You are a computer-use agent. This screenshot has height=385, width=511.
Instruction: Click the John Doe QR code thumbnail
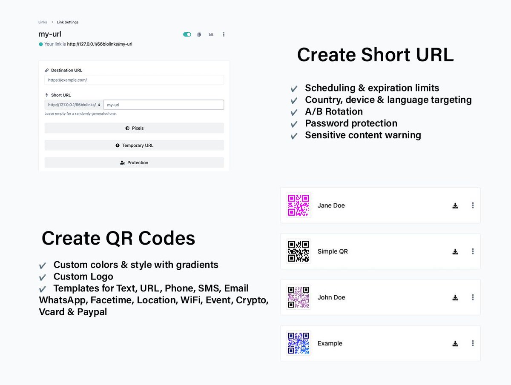pyautogui.click(x=299, y=297)
